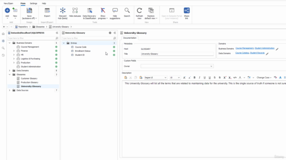
Task: Edit Data Domains pencil icon
Action: coord(267,54)
